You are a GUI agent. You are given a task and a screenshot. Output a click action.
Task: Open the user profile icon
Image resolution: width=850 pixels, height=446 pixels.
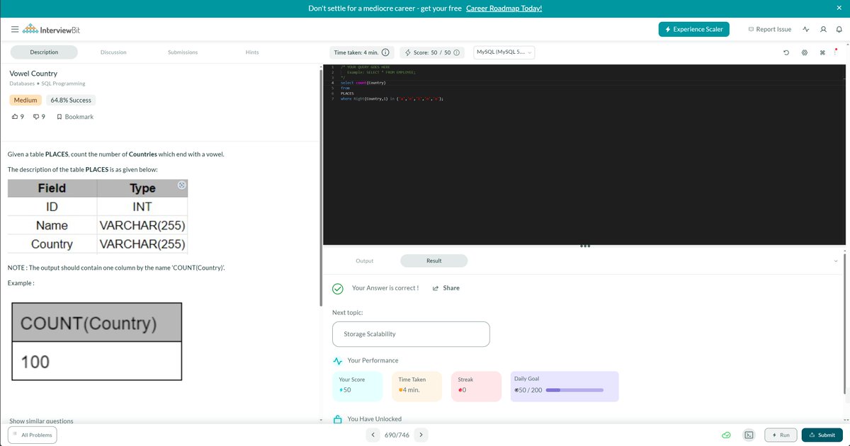click(x=823, y=29)
